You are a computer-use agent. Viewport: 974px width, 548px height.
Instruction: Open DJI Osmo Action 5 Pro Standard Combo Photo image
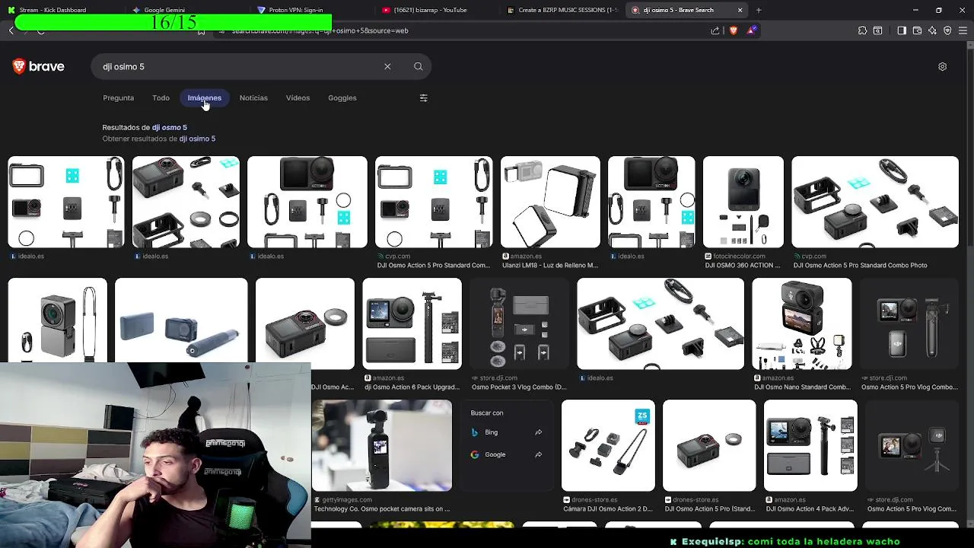click(875, 202)
